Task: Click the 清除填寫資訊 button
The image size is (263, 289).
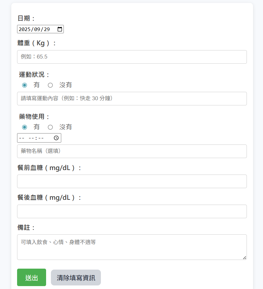Action: click(x=76, y=278)
